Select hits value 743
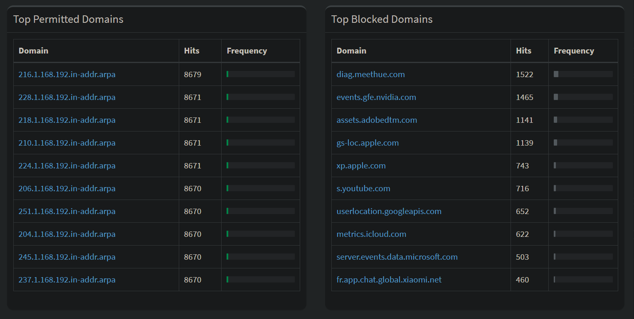The image size is (634, 319). (522, 166)
